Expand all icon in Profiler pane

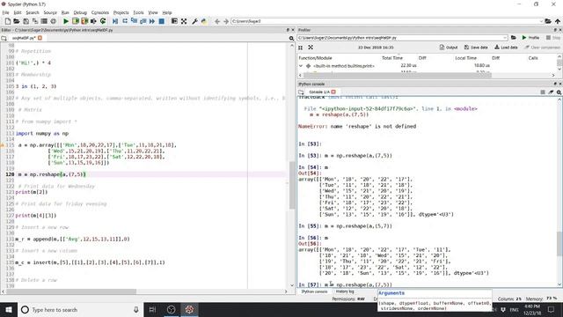311,48
